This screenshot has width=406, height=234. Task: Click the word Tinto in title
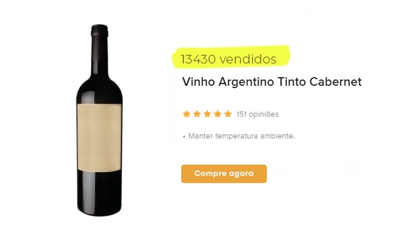292,82
